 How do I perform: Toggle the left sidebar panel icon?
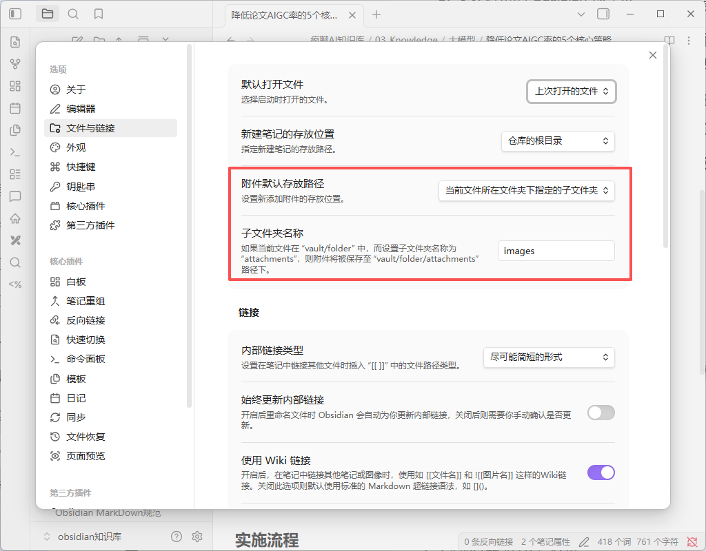(x=15, y=14)
